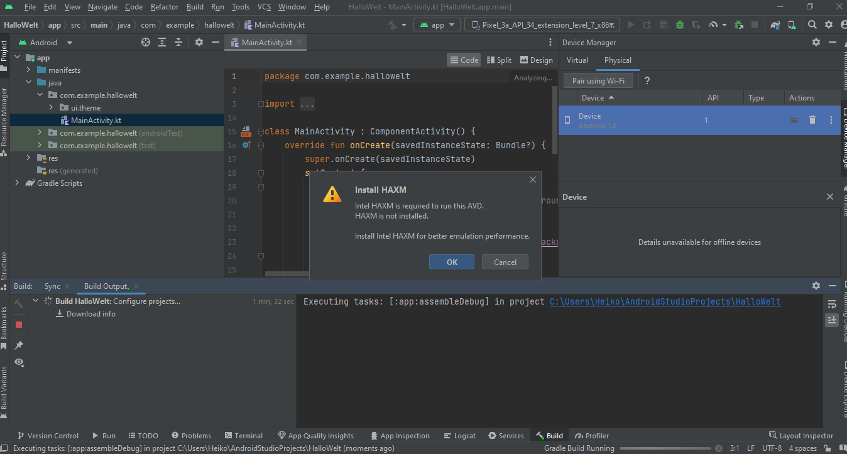This screenshot has width=847, height=454.
Task: Open the device row's three-dot menu
Action: [831, 120]
